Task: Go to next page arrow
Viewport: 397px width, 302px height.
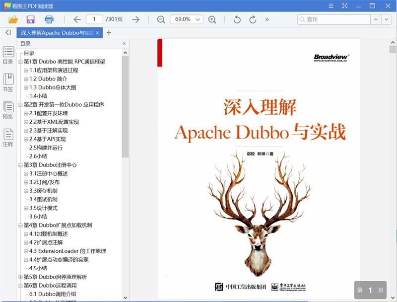Action: (135, 19)
